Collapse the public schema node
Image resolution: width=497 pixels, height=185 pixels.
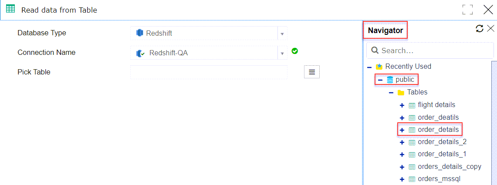pos(380,80)
